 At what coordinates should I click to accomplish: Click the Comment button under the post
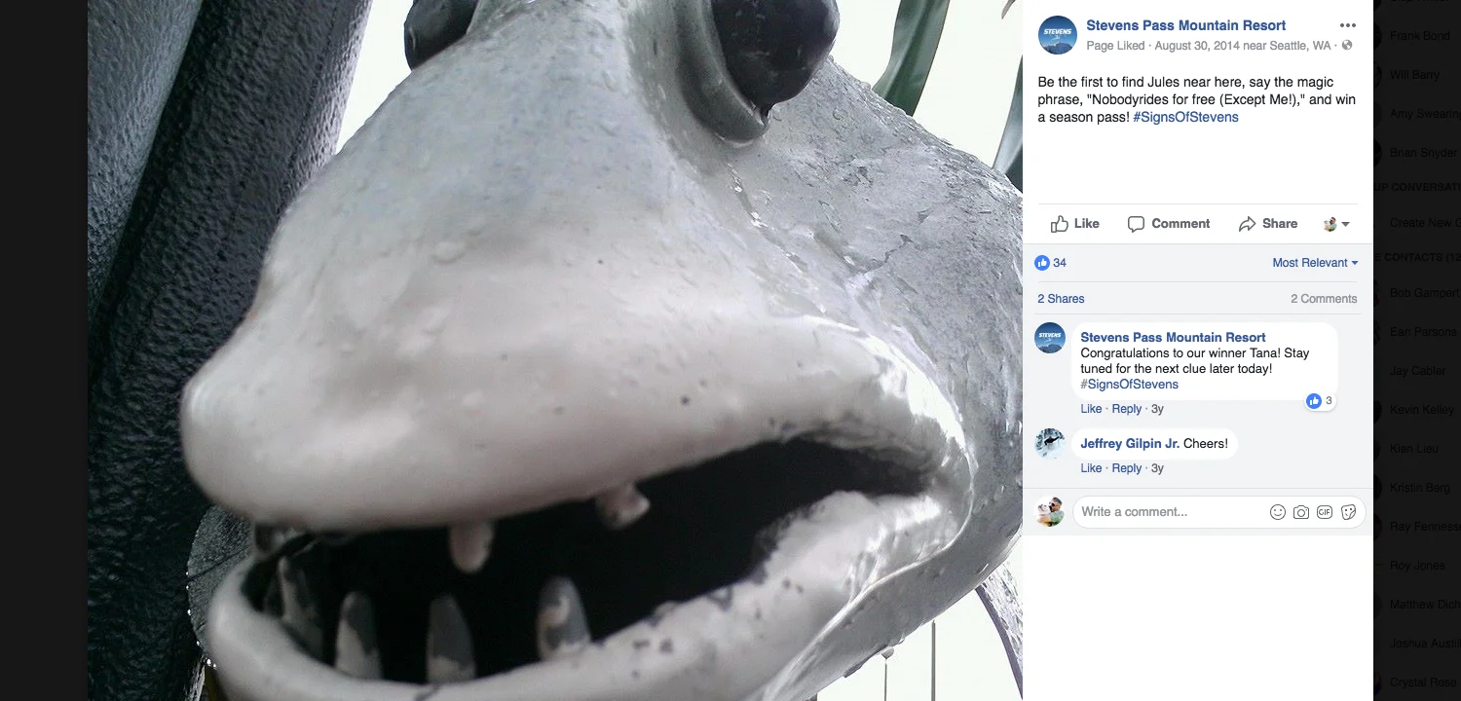[x=1169, y=224]
